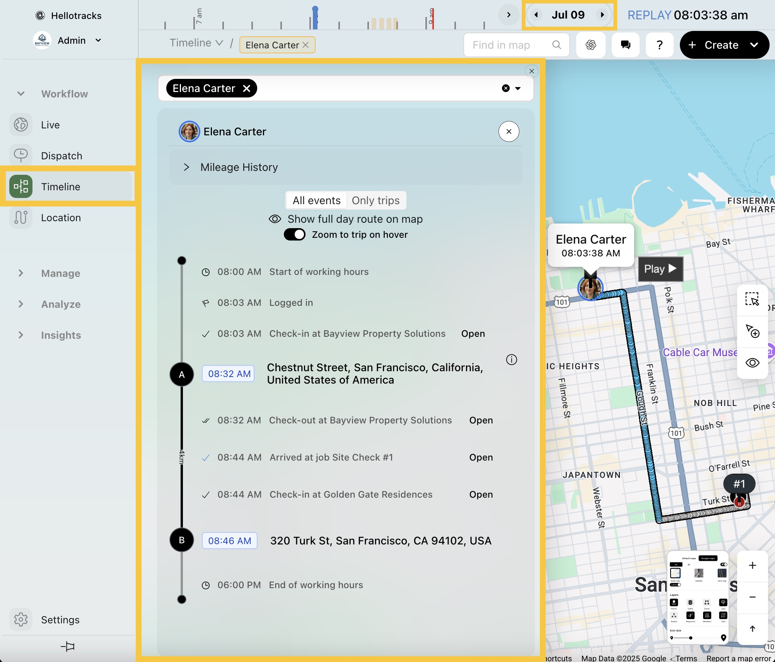Click the #1 job marker on map
Image resolution: width=775 pixels, height=662 pixels.
[x=739, y=484]
